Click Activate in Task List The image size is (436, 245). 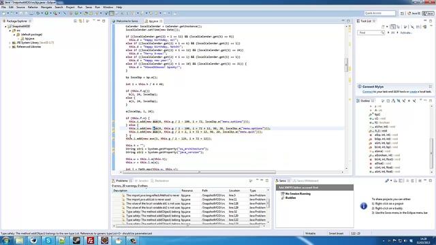click(x=406, y=33)
